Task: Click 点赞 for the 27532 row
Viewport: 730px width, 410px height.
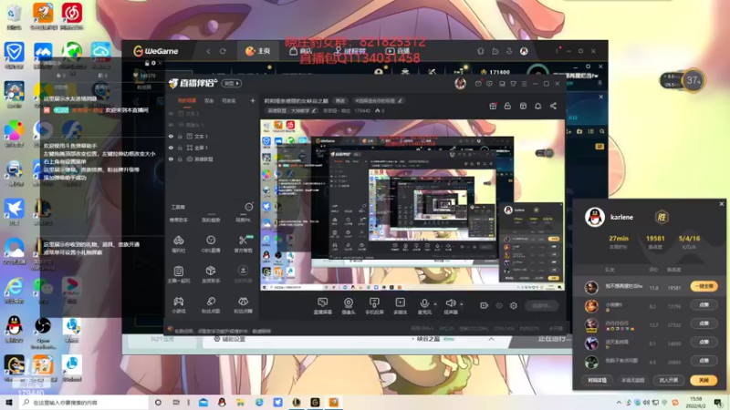Action: point(704,323)
